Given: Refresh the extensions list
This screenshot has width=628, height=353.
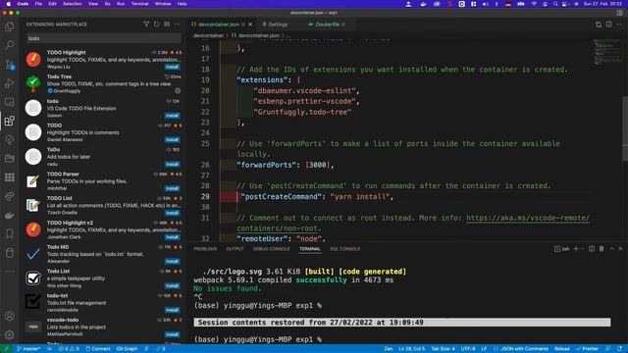Looking at the screenshot, I should [157, 25].
